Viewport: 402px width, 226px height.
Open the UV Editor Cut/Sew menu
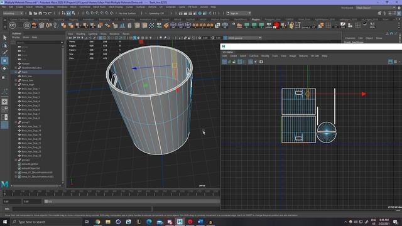(x=254, y=56)
